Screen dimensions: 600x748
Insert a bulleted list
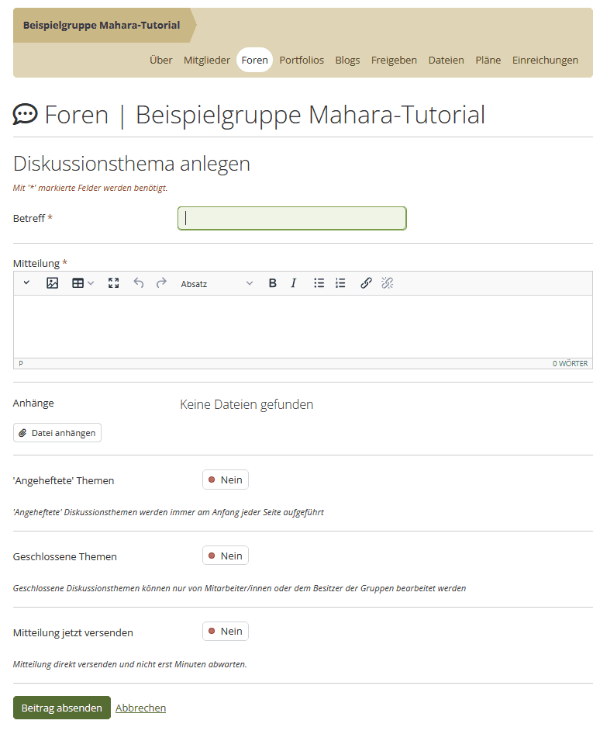pyautogui.click(x=319, y=283)
